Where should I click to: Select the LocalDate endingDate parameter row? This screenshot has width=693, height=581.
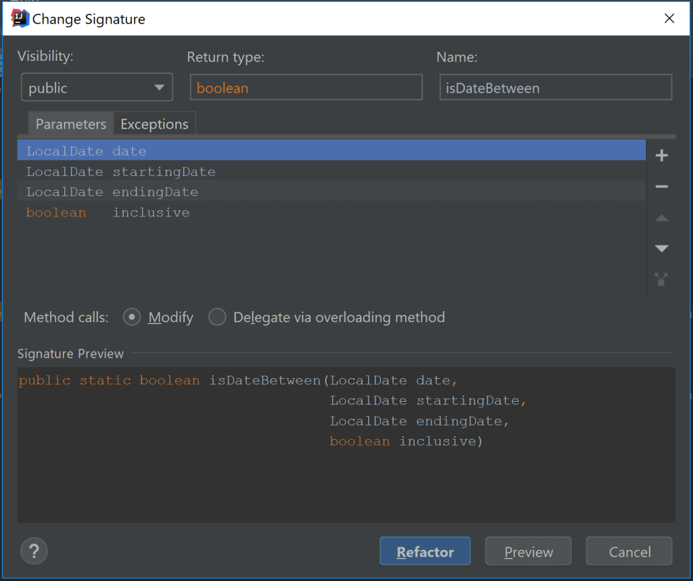pyautogui.click(x=332, y=192)
